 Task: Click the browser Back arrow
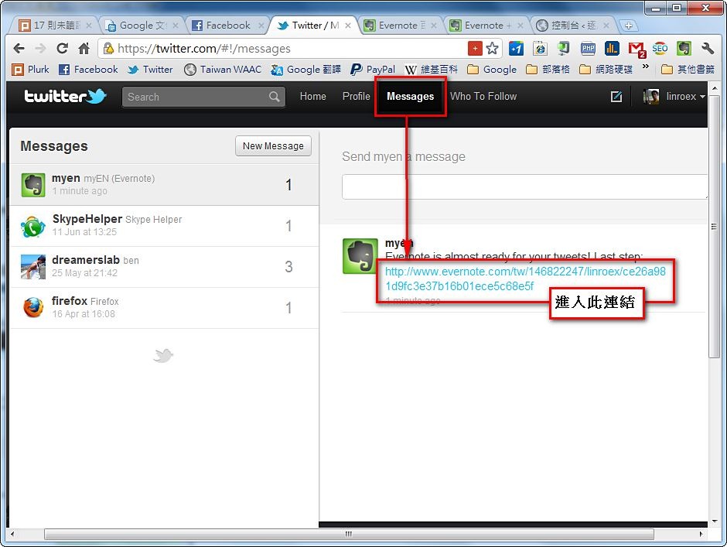(x=19, y=48)
